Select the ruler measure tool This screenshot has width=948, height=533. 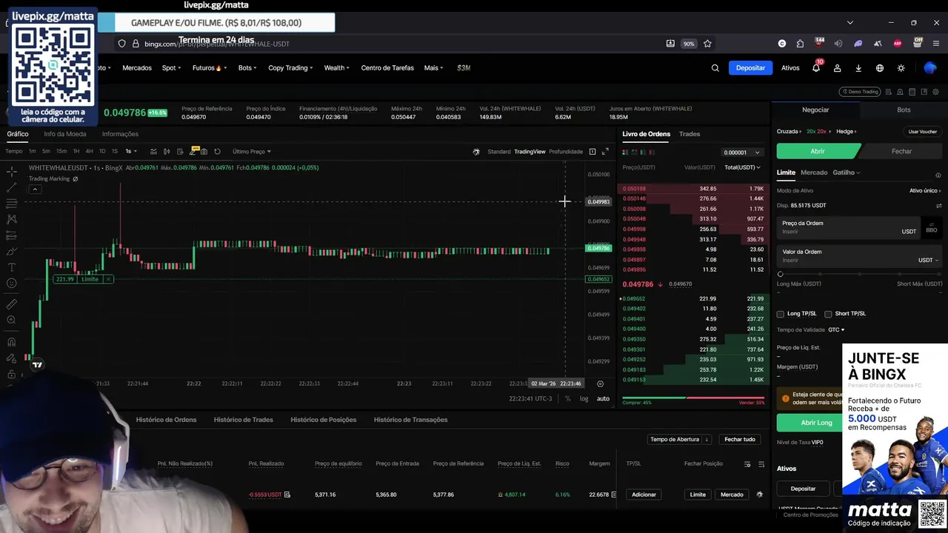(x=12, y=304)
